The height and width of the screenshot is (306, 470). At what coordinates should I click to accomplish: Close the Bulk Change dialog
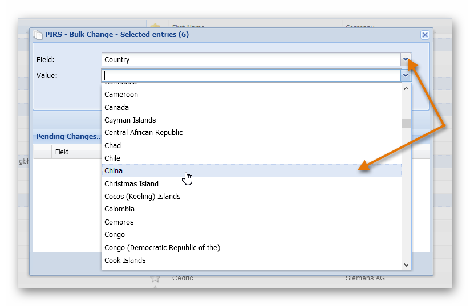tap(424, 35)
